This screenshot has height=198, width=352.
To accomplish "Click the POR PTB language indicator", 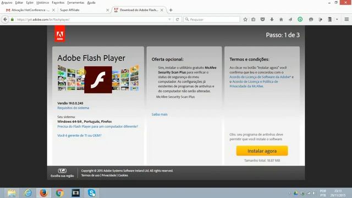I will click(323, 193).
